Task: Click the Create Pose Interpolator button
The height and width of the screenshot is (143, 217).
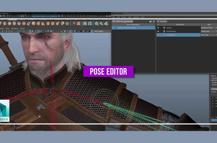Action: [x=123, y=21]
